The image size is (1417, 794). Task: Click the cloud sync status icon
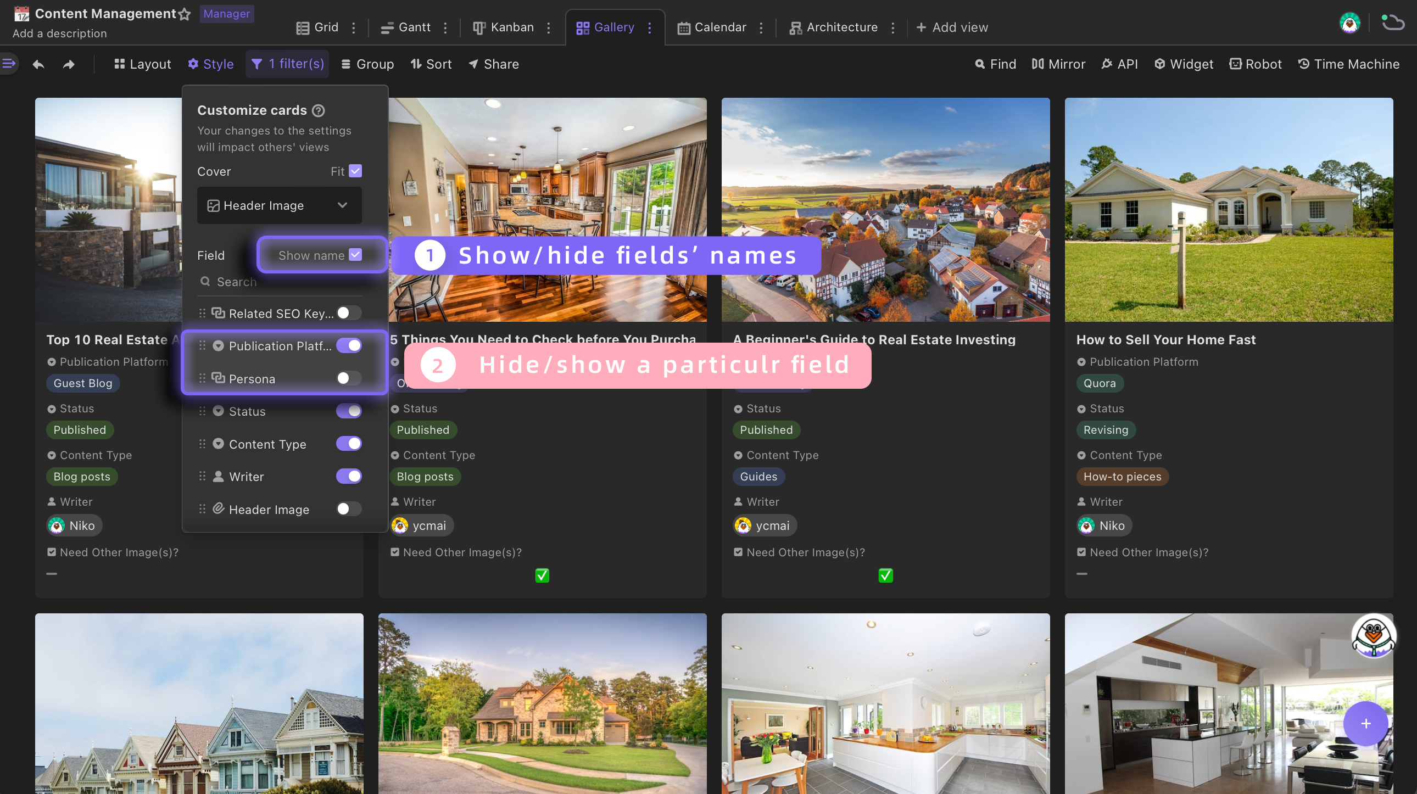(1393, 23)
